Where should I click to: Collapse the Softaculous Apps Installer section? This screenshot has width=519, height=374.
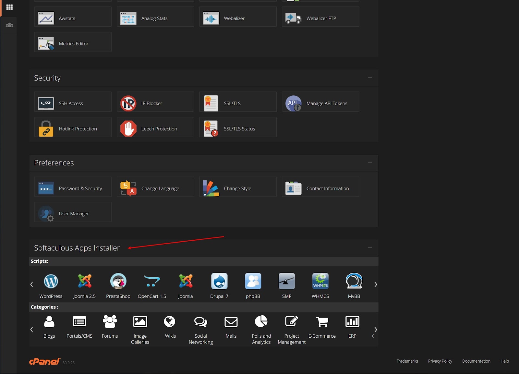click(370, 247)
